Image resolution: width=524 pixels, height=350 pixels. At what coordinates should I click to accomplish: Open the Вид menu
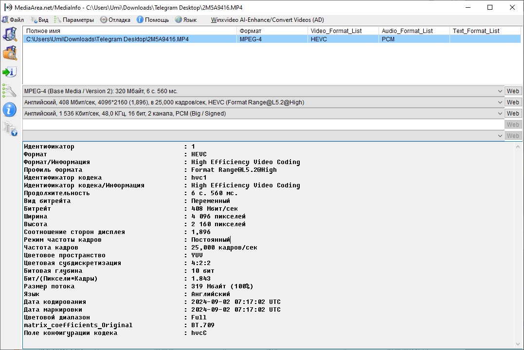(x=39, y=20)
